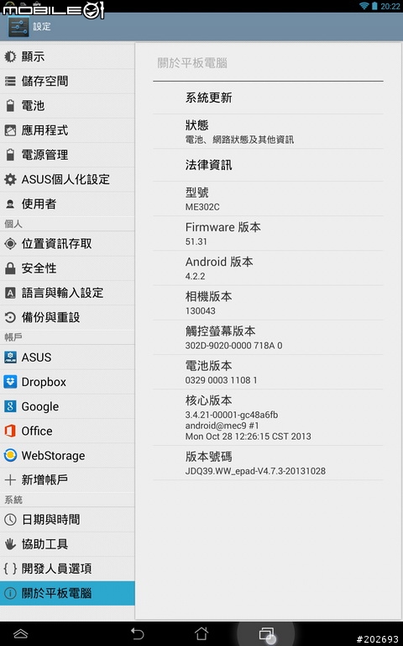The image size is (403, 646).
Task: Open 儲存空間 storage settings
Action: point(67,81)
